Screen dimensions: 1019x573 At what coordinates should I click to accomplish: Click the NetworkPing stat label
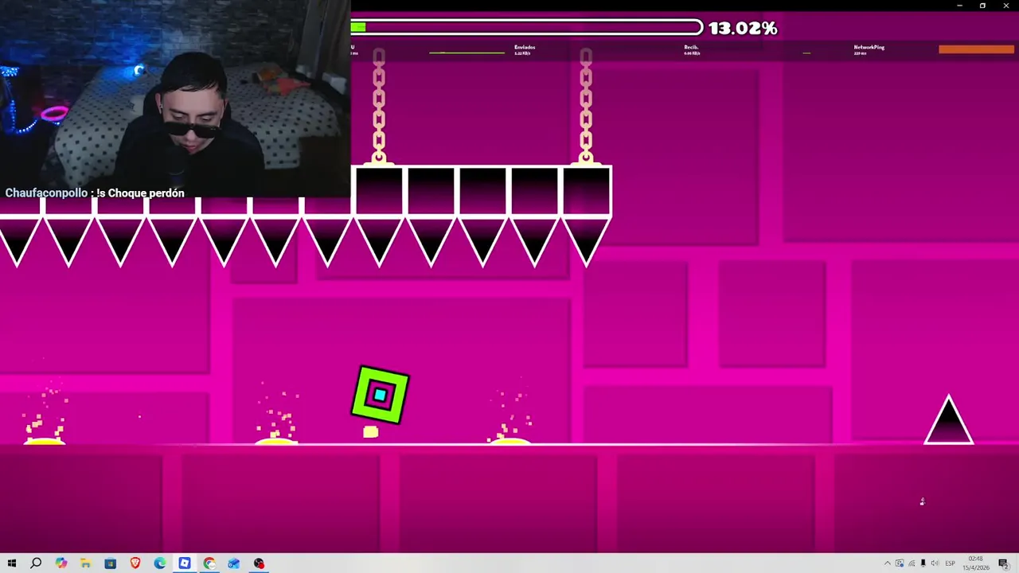(x=869, y=49)
